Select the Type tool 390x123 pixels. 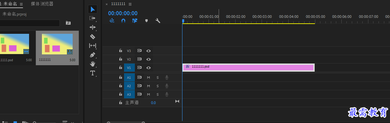[93, 73]
